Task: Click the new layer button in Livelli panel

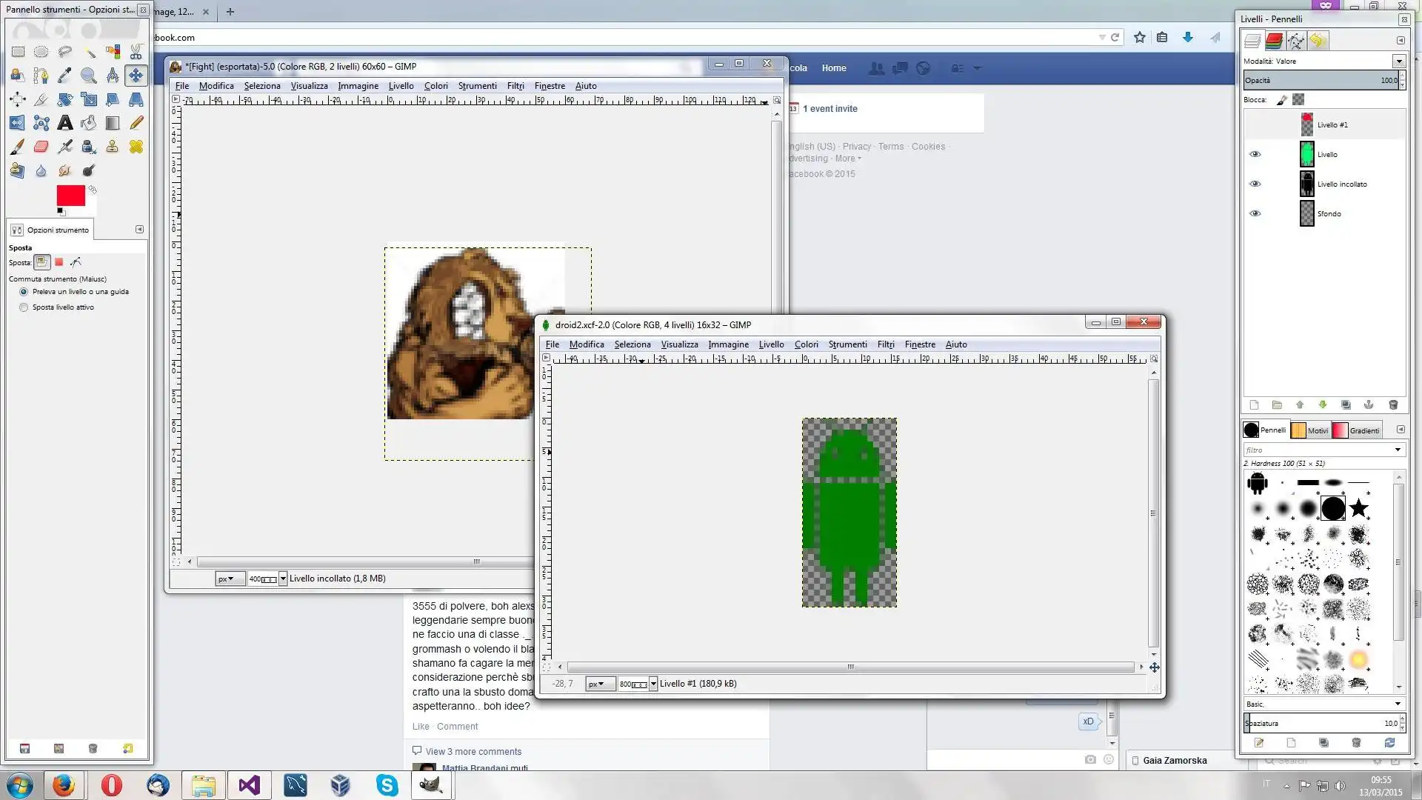Action: pos(1254,405)
